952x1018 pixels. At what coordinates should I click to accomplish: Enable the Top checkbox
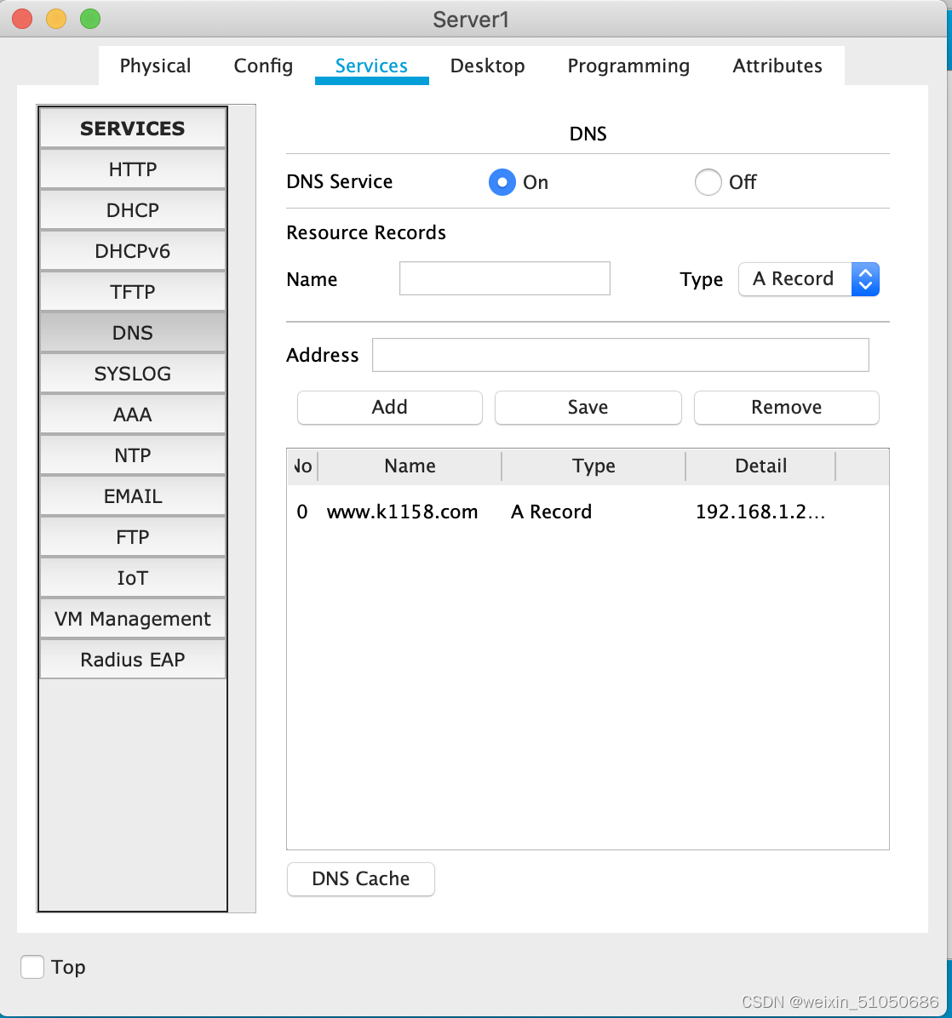click(32, 967)
